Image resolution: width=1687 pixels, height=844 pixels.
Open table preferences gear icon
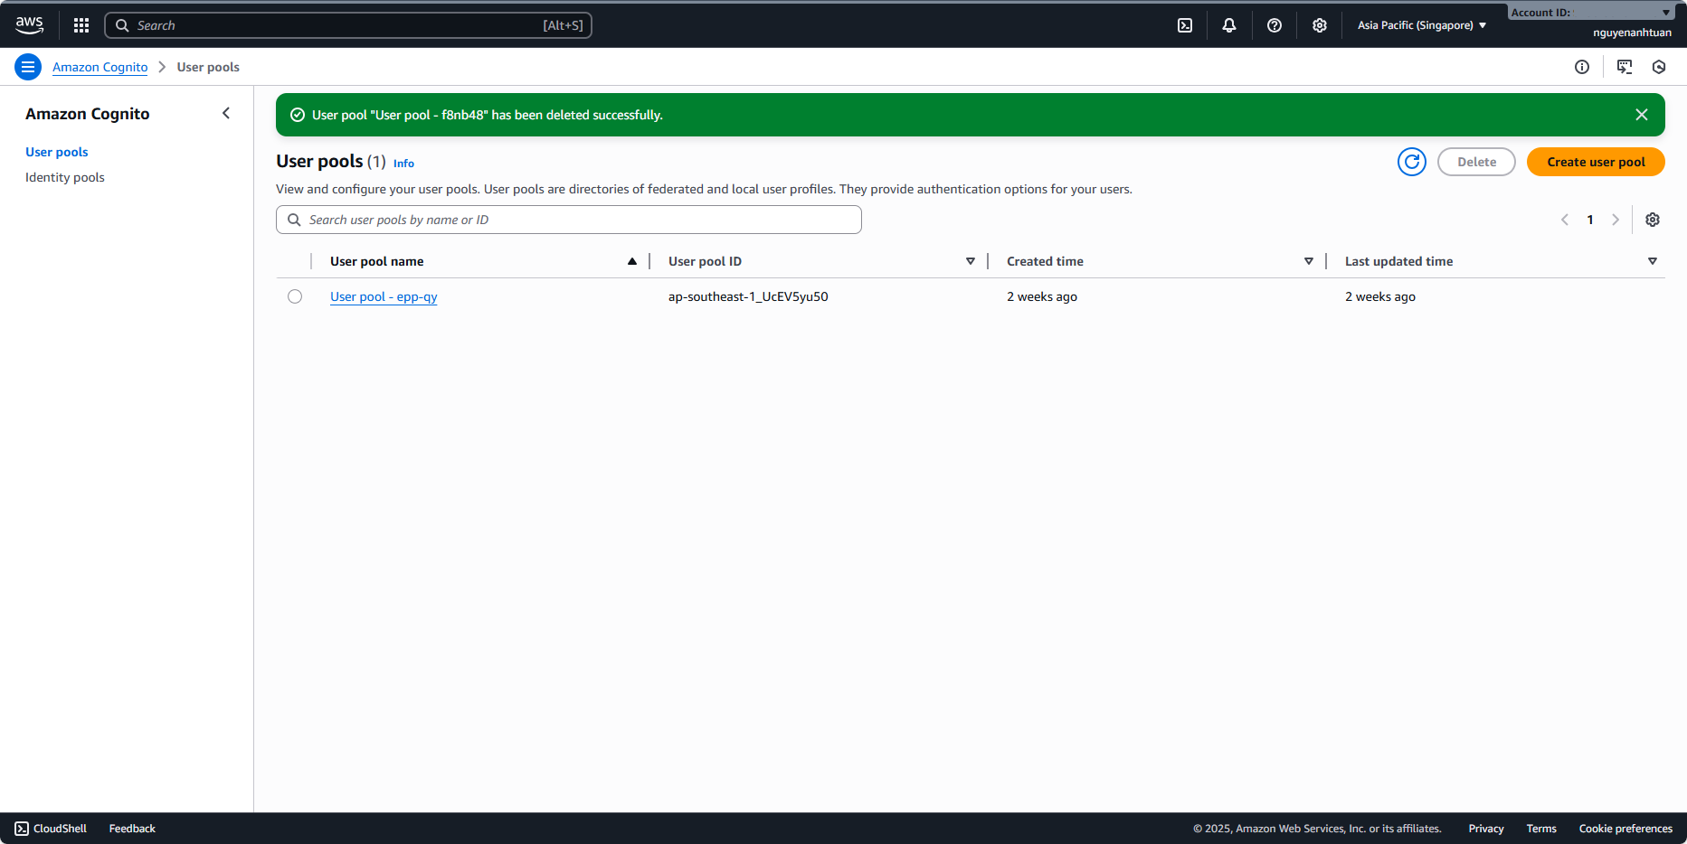pyautogui.click(x=1653, y=220)
